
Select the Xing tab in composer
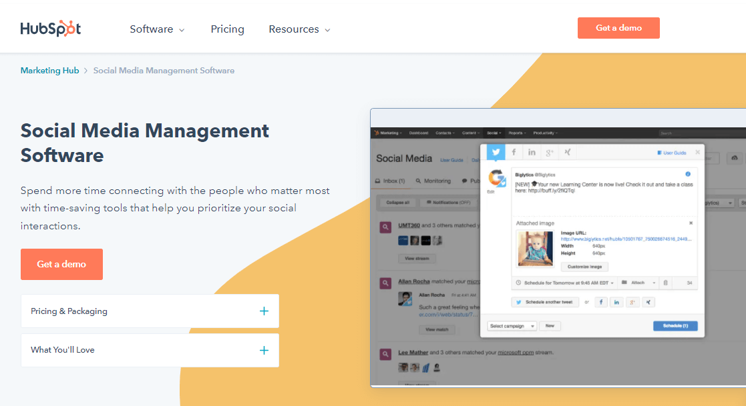point(568,152)
